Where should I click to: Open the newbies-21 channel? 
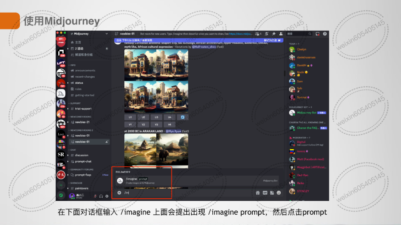(x=82, y=122)
